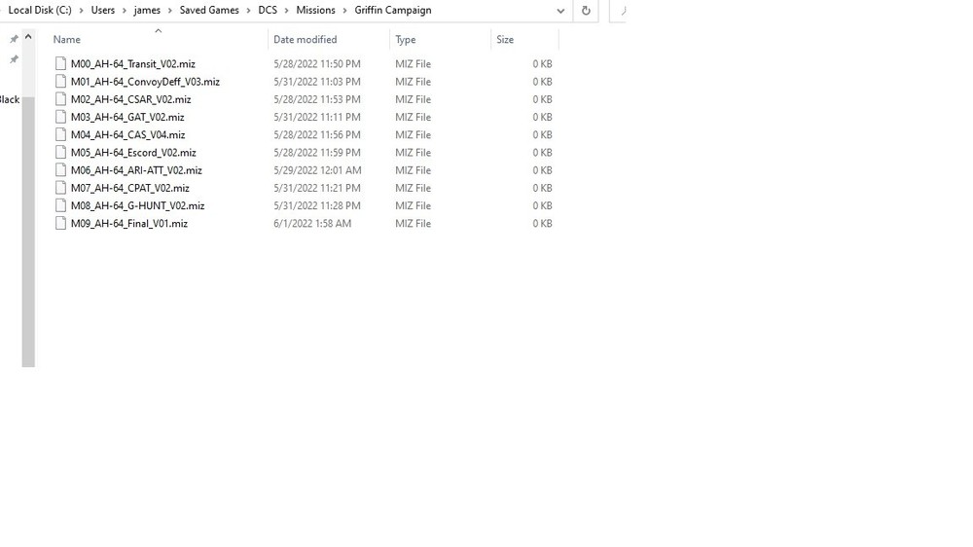Click the file icon of M08_AH-64_G-HUNT_V02.miz
This screenshot has height=547, width=973.
(60, 205)
